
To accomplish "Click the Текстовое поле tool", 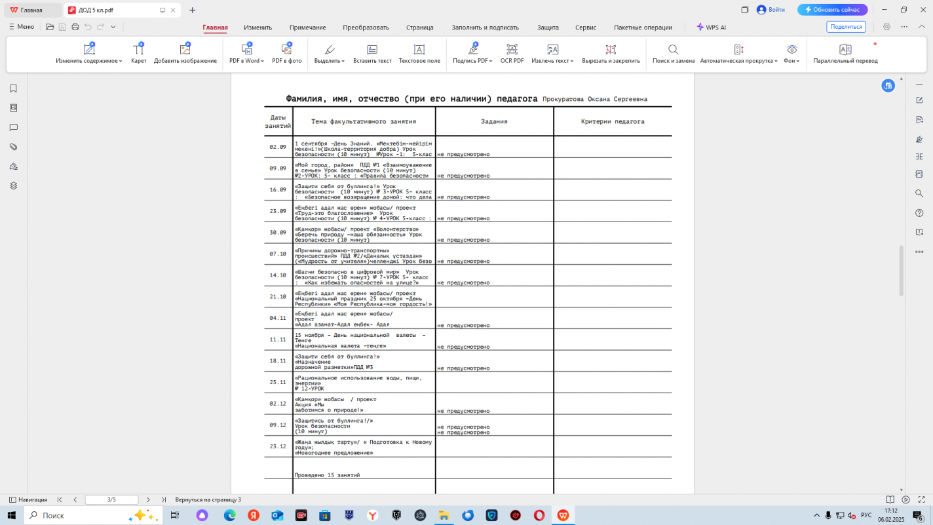I will 419,50.
